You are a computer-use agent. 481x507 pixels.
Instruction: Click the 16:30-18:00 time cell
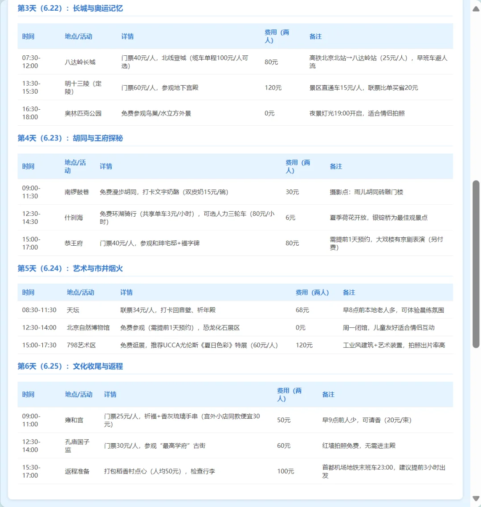click(31, 113)
